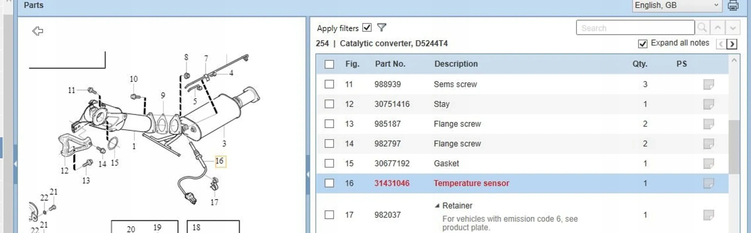
Task: Click the Gasket description
Action: point(446,163)
